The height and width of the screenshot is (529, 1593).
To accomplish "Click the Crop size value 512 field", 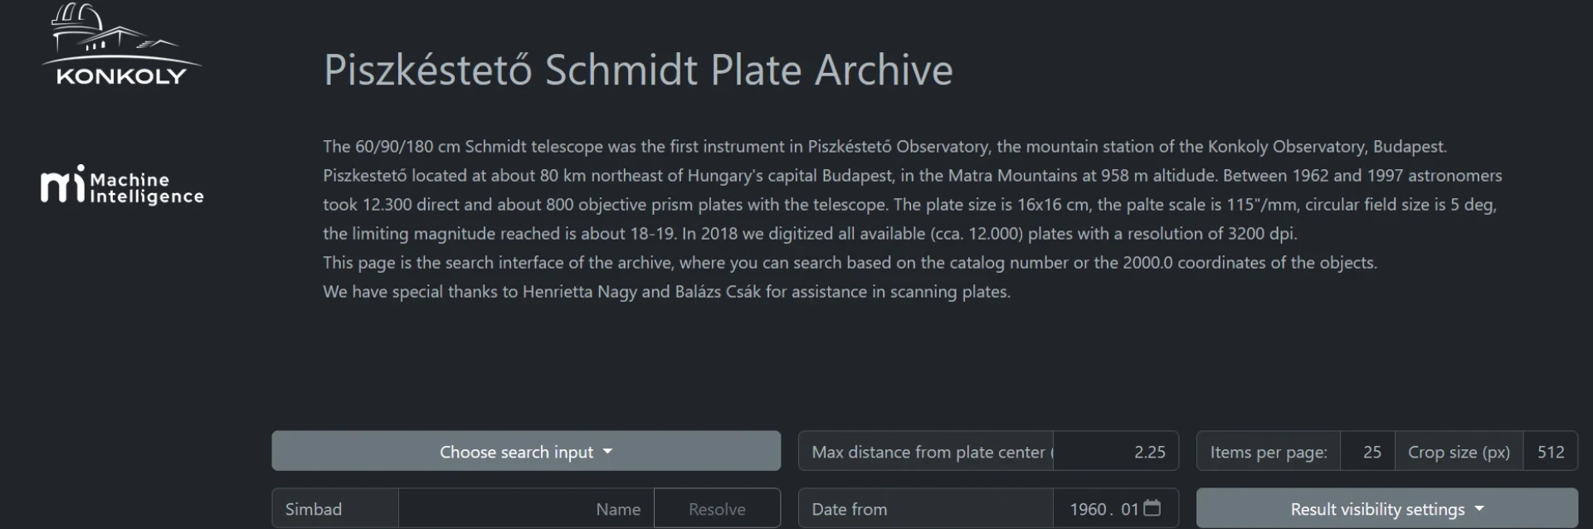I will 1550,452.
